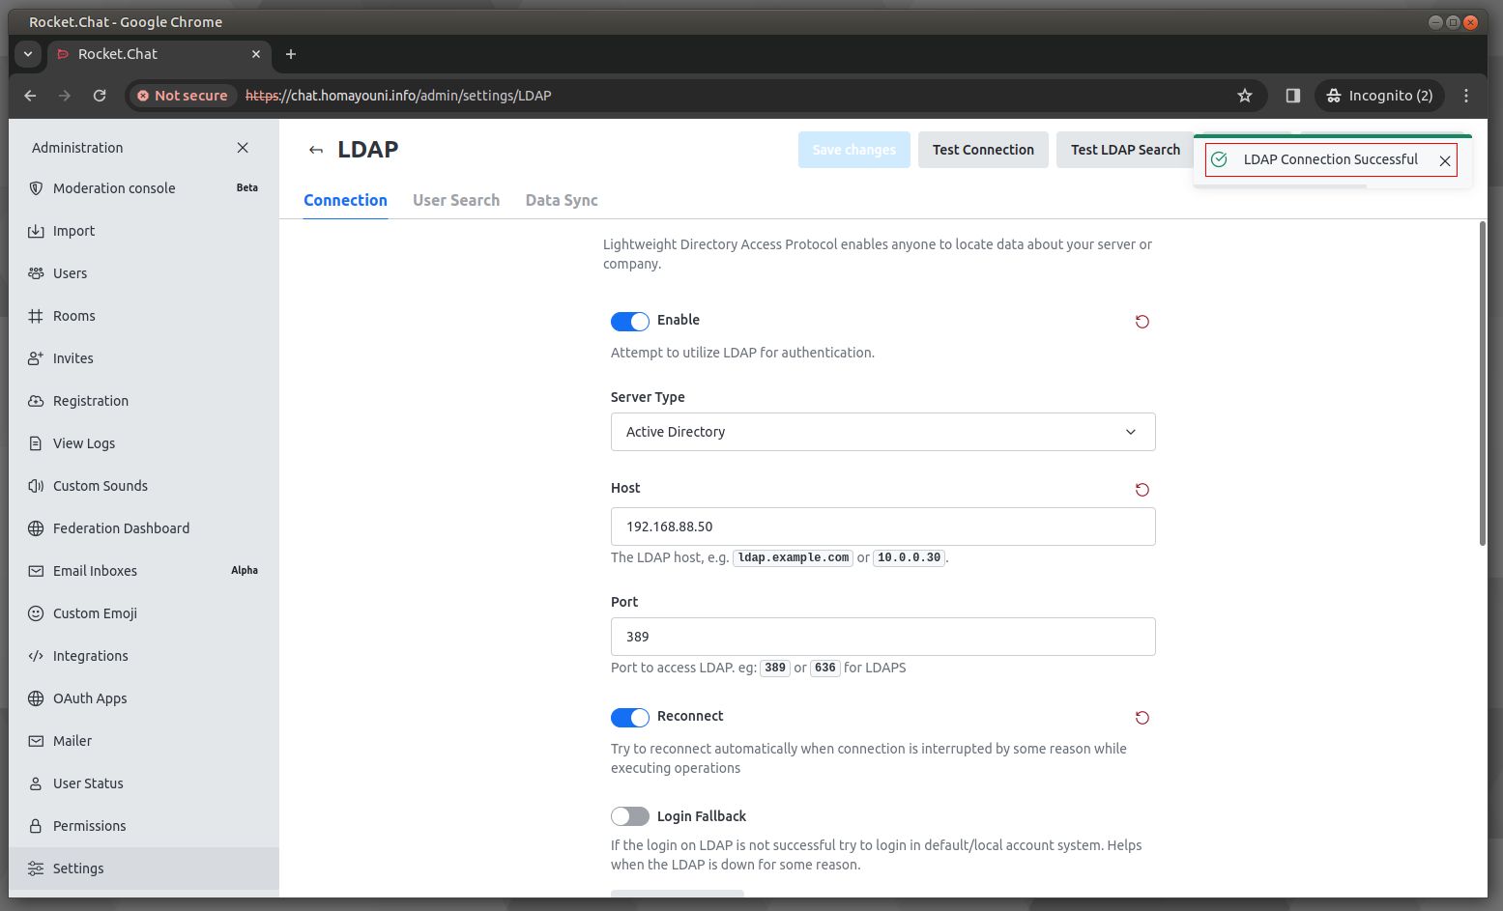Toggle the Login Fallback switch

630,816
